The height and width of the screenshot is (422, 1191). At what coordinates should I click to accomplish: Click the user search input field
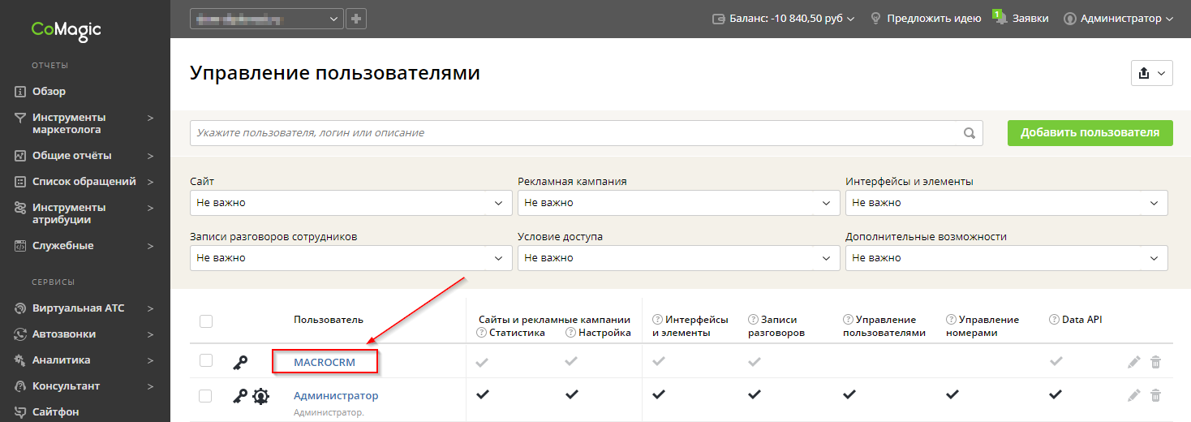(x=574, y=133)
